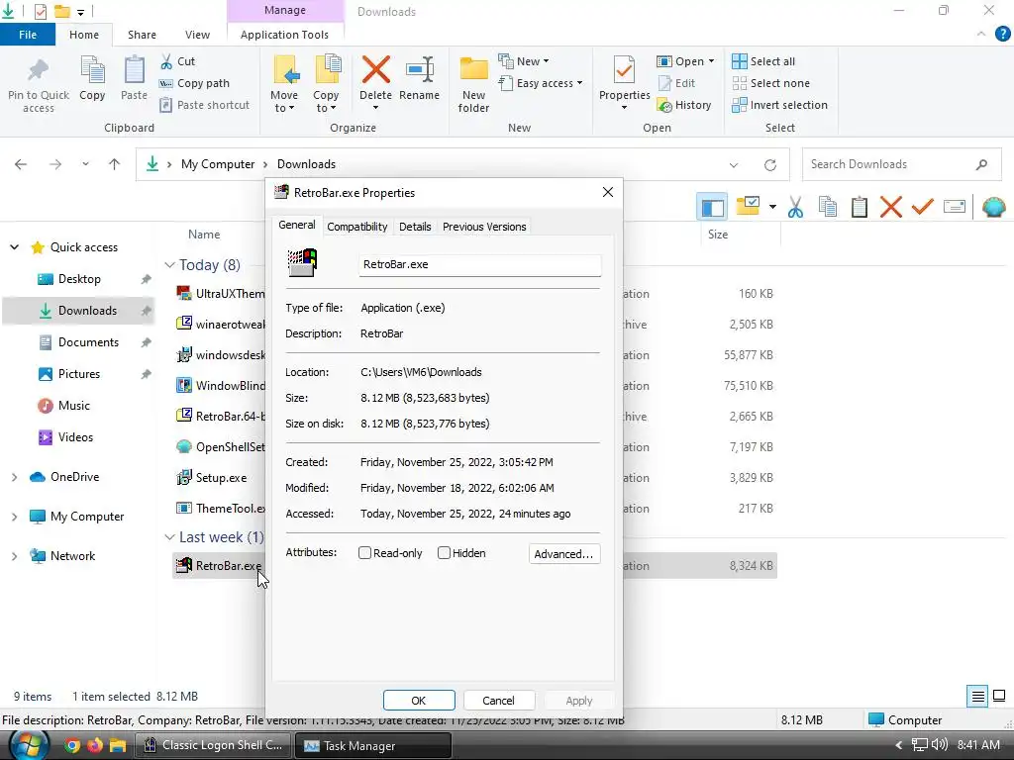Viewport: 1014px width, 760px height.
Task: Click the Search Downloads box
Action: [x=901, y=165]
